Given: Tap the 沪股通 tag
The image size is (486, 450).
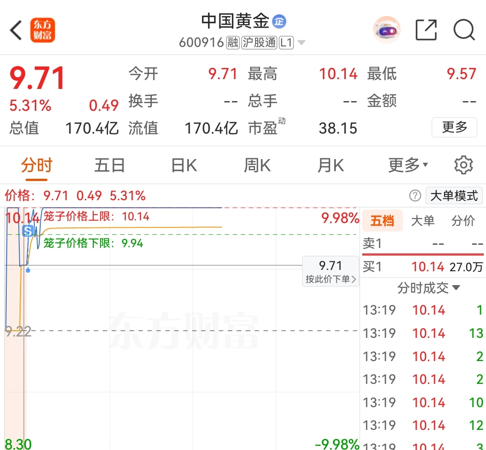Looking at the screenshot, I should coord(259,42).
